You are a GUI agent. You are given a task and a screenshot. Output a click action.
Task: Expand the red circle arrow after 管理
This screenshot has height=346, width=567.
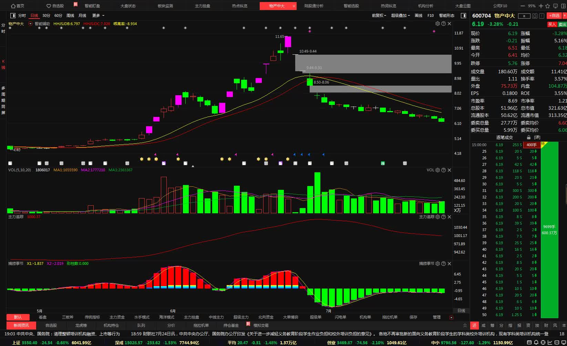click(452, 317)
